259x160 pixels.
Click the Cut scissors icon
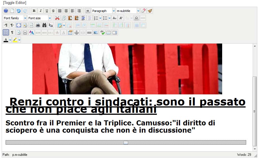(x=57, y=18)
